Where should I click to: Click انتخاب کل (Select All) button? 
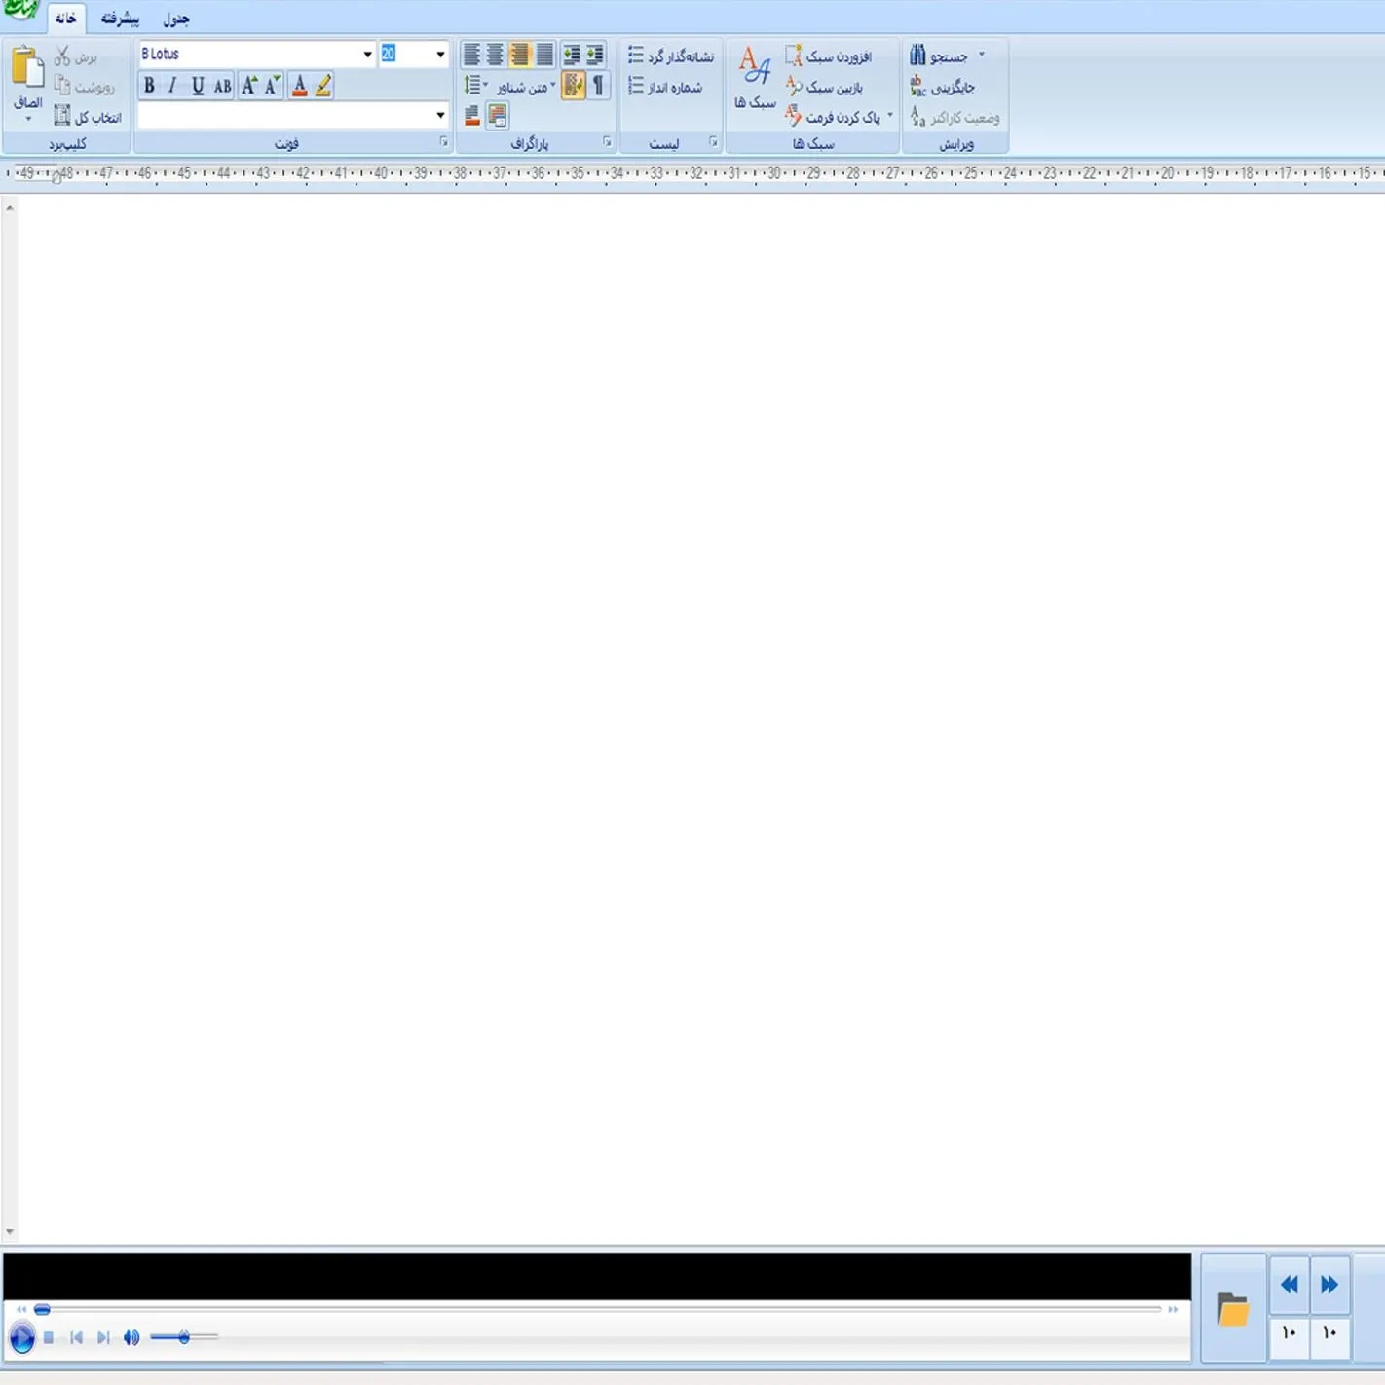[x=88, y=117]
